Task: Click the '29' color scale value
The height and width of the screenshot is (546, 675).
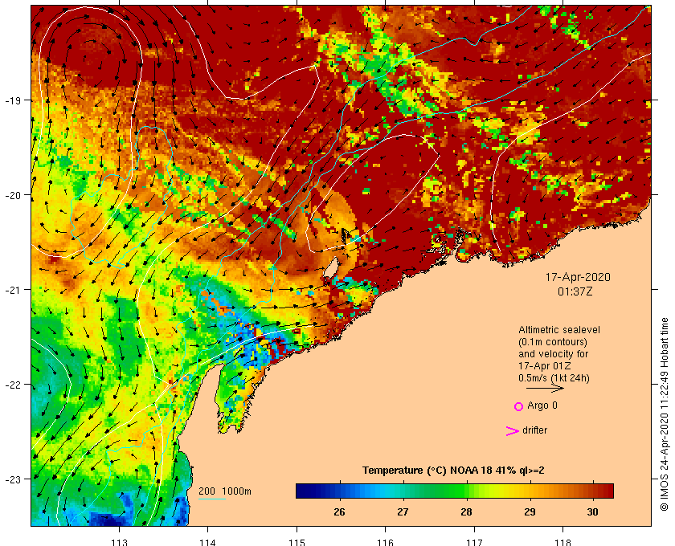Action: [x=530, y=512]
